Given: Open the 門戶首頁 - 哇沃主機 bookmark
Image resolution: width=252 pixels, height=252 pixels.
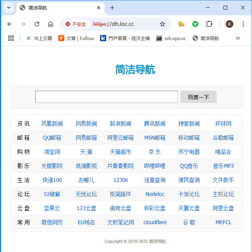Looking at the screenshot, I should tap(125, 38).
